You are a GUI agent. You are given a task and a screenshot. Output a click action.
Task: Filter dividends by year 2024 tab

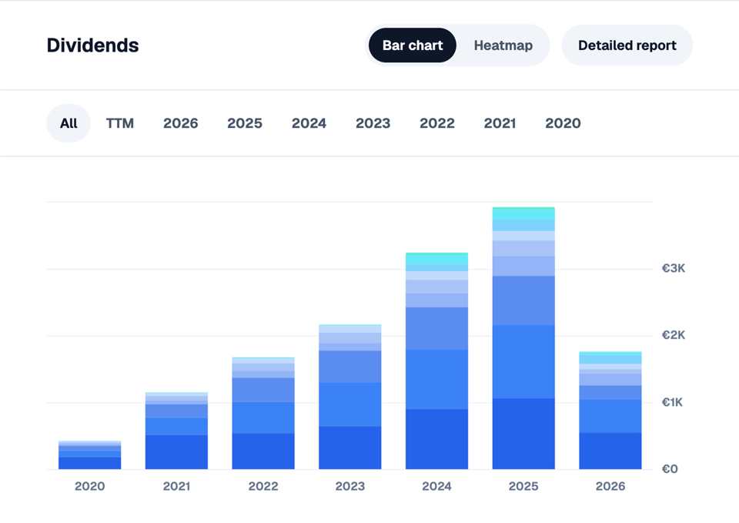pos(309,123)
